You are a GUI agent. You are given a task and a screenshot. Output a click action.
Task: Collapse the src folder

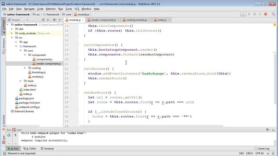point(12,38)
